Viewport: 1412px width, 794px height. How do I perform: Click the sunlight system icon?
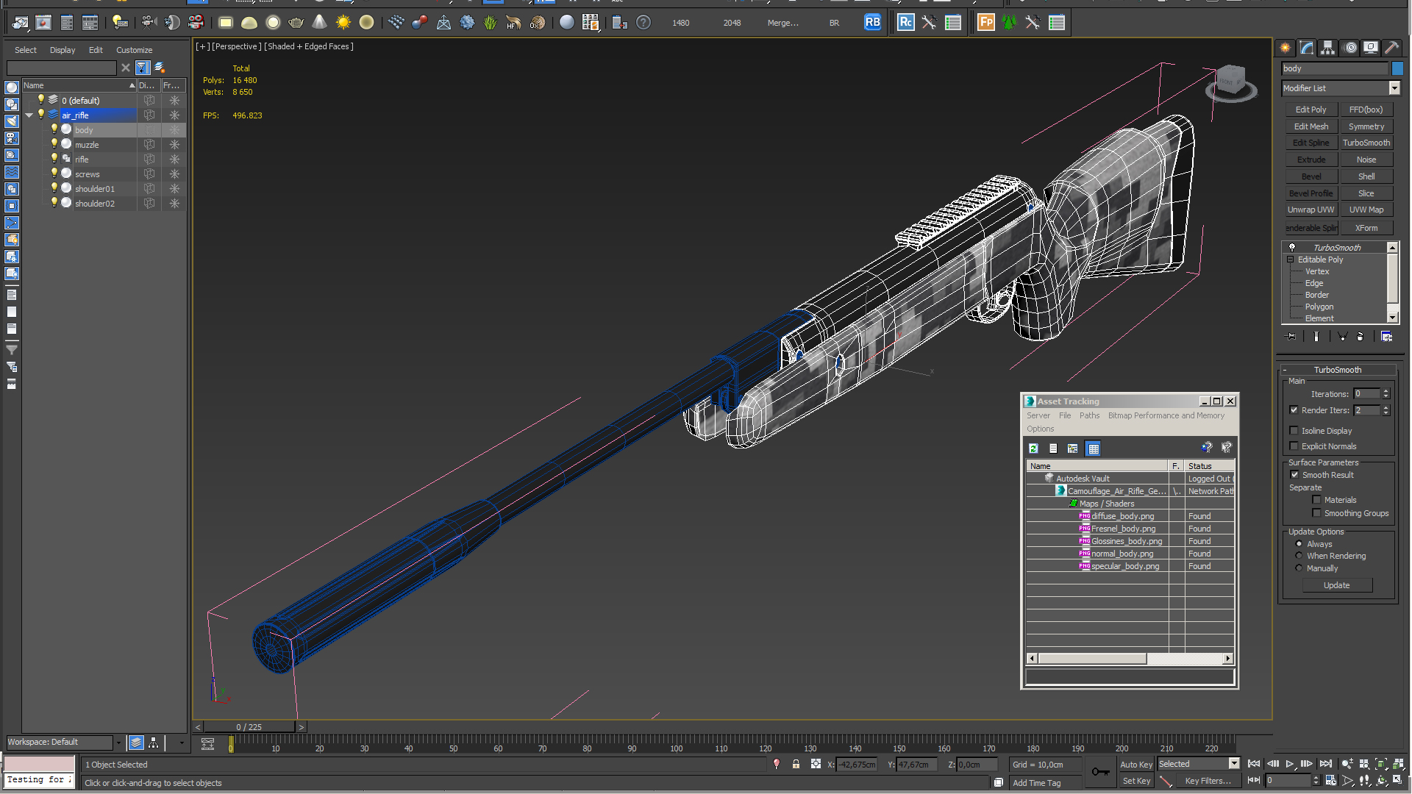[x=343, y=23]
